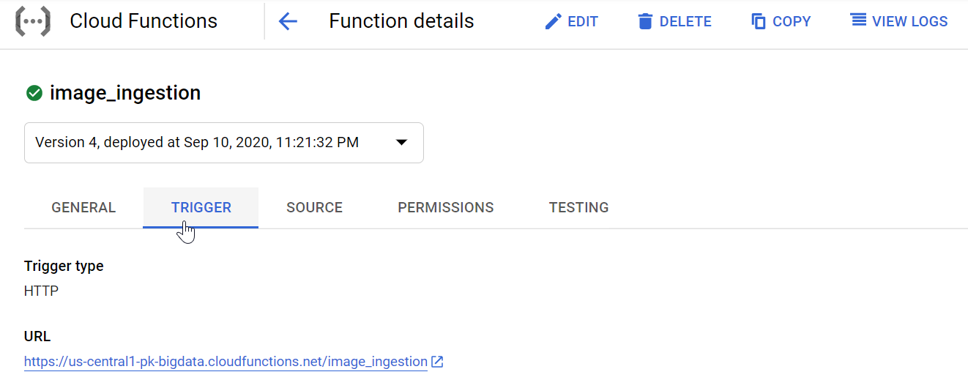968x391 pixels.
Task: Click the external link icon beside the URL
Action: click(x=437, y=362)
